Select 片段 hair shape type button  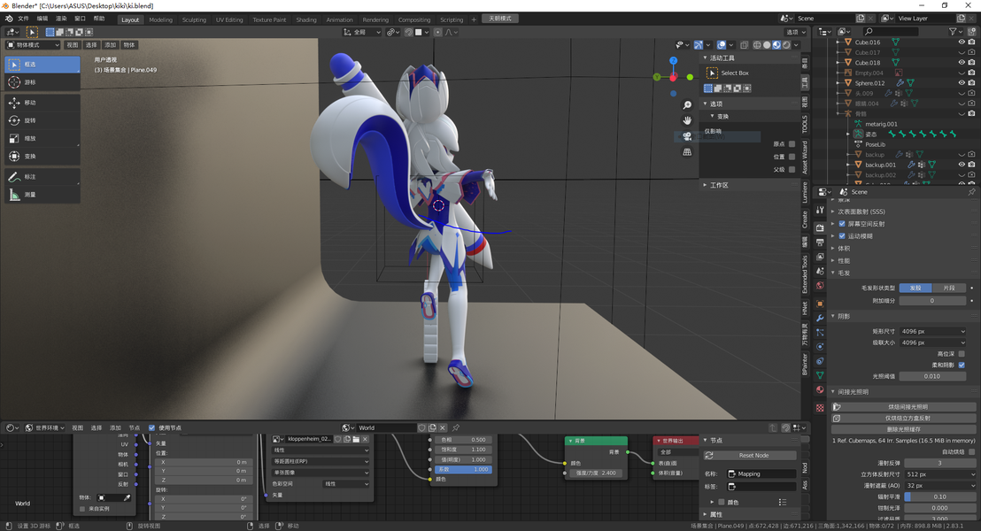point(948,288)
